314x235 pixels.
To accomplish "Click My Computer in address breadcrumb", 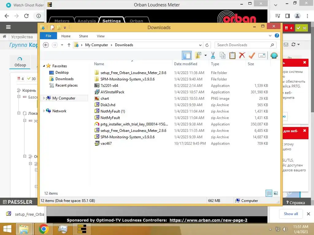I will click(97, 45).
